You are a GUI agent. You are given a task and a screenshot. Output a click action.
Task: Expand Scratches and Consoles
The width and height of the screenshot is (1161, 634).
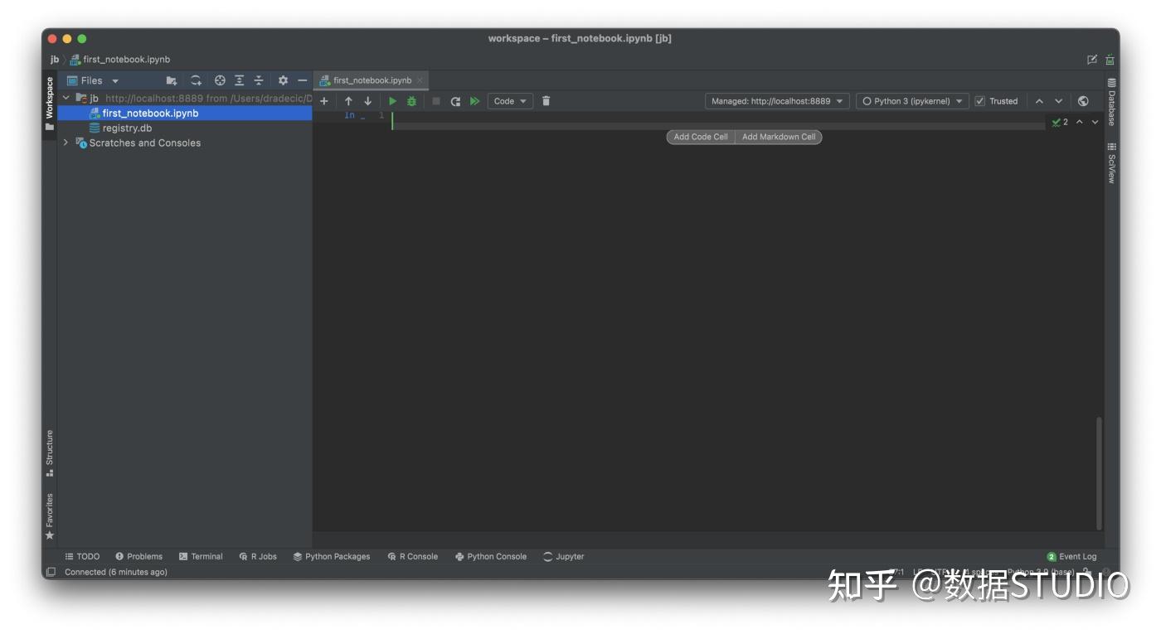tap(66, 143)
